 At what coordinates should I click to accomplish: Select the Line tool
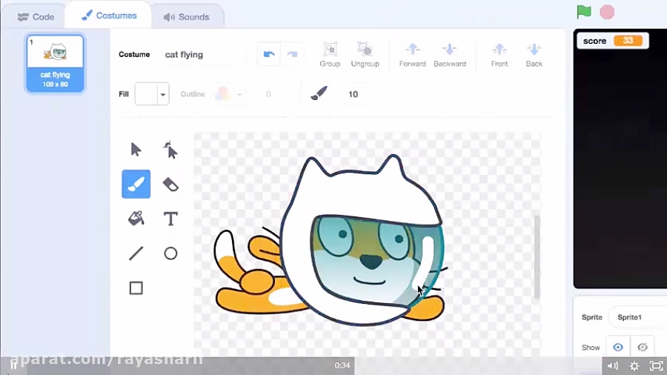coord(136,253)
